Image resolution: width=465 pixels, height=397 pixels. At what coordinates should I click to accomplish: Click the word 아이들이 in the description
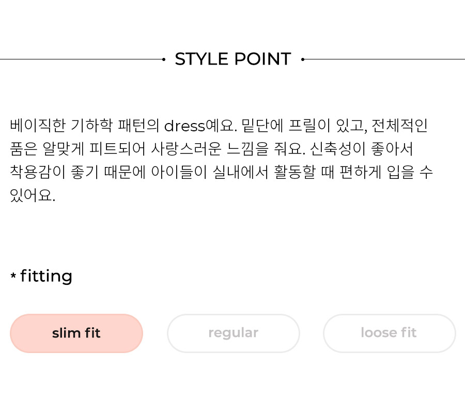tap(179, 172)
